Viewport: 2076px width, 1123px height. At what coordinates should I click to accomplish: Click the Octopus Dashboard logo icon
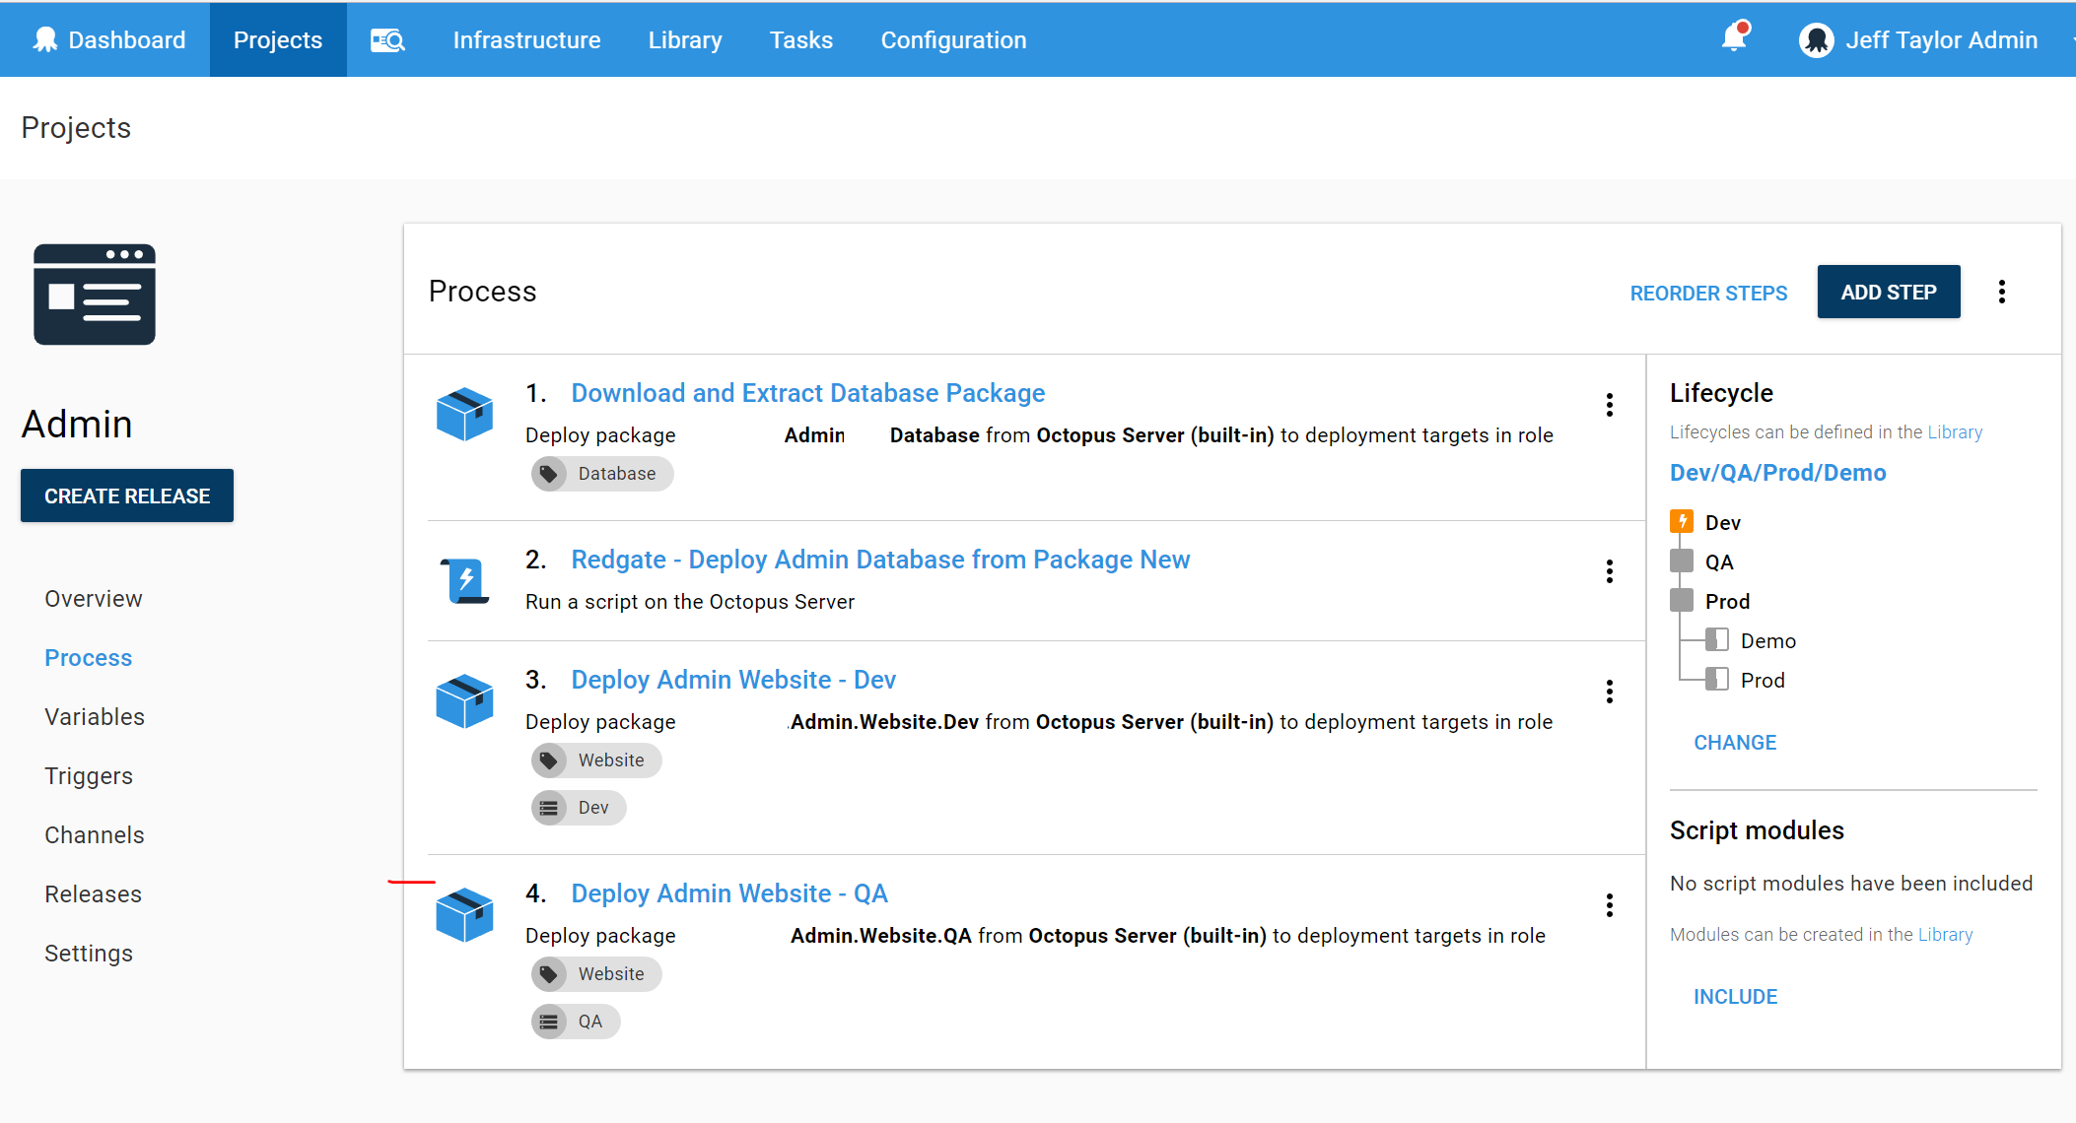coord(45,39)
